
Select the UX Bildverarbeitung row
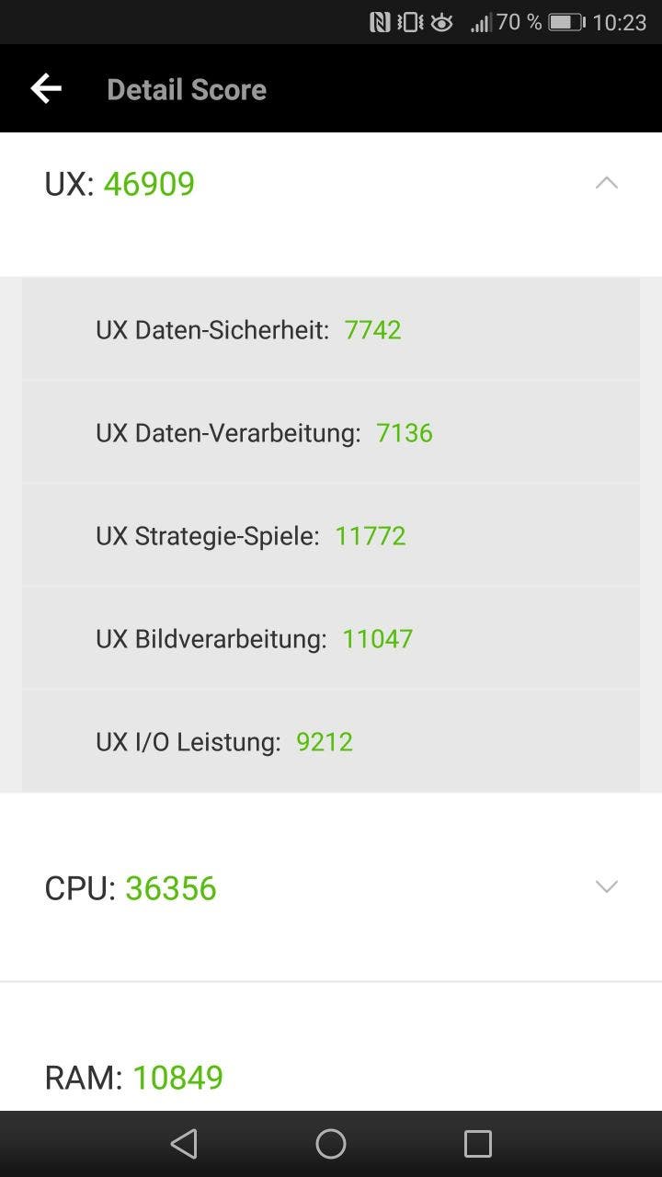click(x=331, y=638)
